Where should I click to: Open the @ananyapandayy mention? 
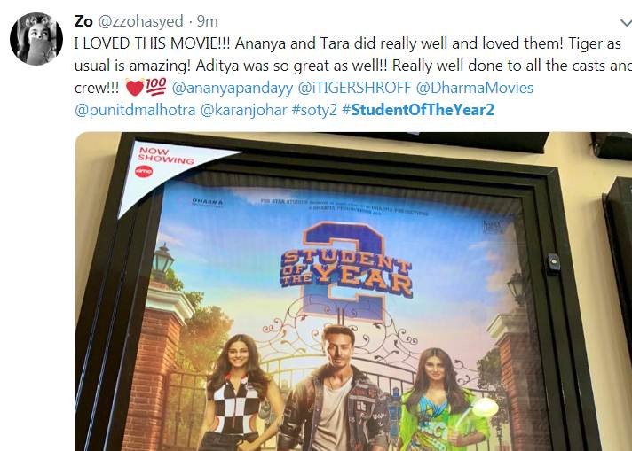tap(233, 88)
